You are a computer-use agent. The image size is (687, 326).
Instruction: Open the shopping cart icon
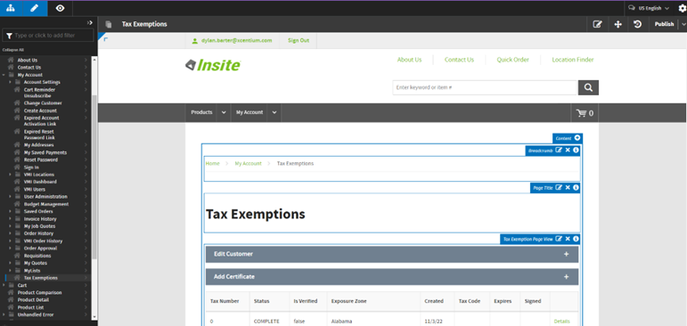click(585, 113)
